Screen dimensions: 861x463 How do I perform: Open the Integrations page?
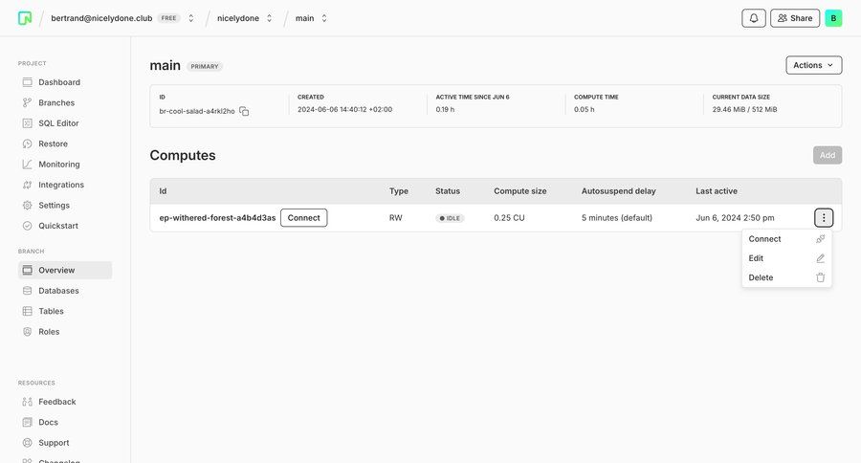[60, 185]
